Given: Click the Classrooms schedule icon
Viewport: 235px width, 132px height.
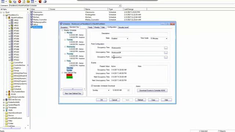Looking at the screenshot, I should 32,12.
